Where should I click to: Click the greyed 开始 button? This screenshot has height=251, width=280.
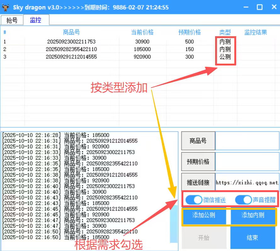(204, 238)
